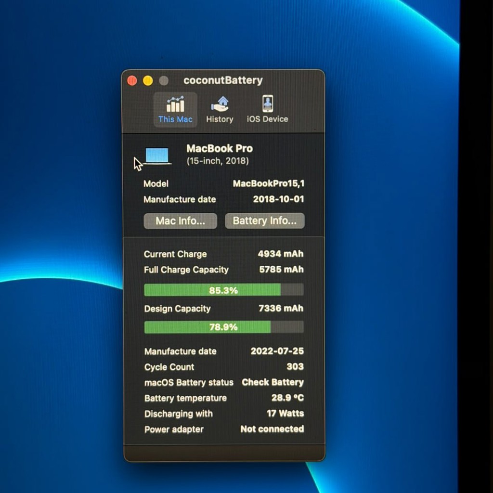Click the MacBook Pro laptop icon
The image size is (493, 493).
(157, 156)
